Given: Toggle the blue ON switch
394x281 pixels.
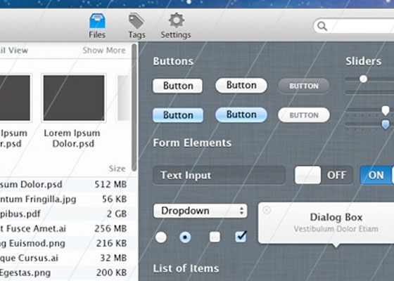Looking at the screenshot, I should (377, 175).
